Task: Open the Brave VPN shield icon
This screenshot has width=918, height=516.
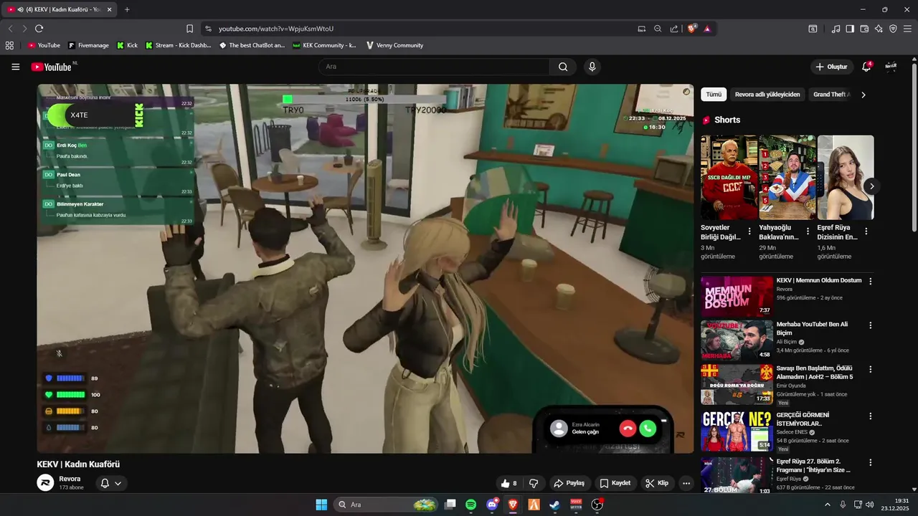Action: [893, 29]
